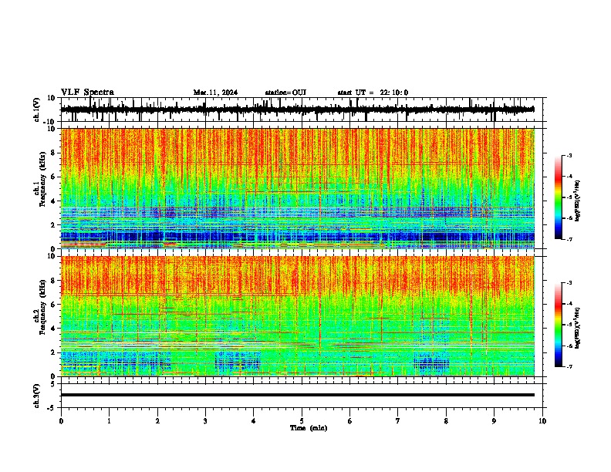Click tick label "3" on the Time axis
This screenshot has height=472, width=611.
point(205,421)
